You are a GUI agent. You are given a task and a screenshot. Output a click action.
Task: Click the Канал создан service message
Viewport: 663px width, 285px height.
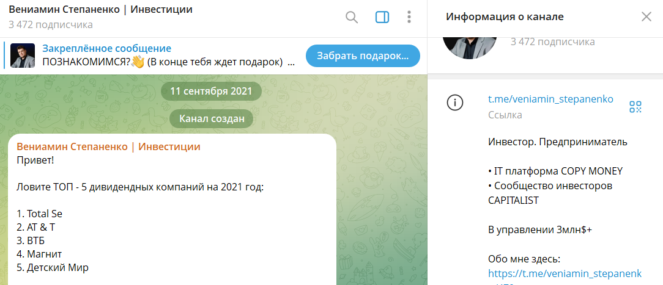point(212,119)
